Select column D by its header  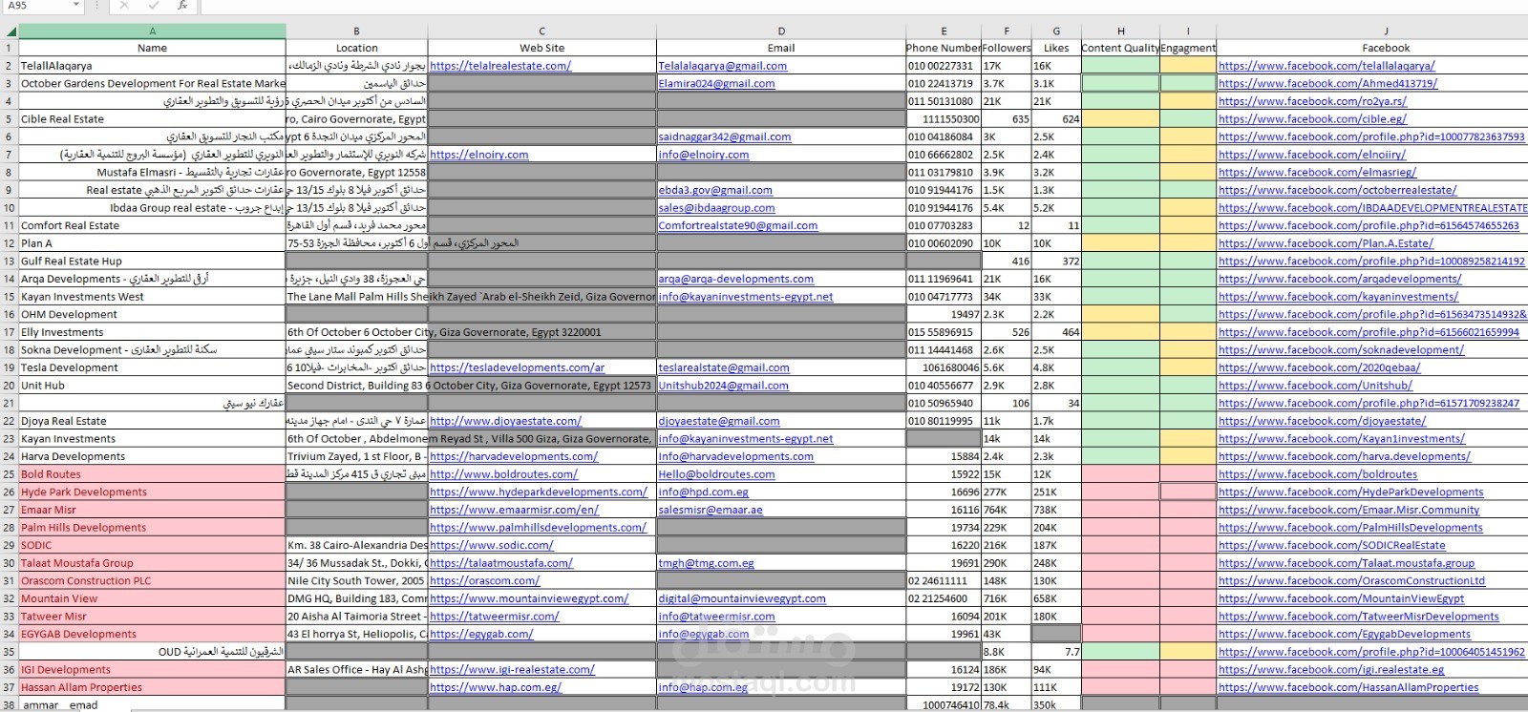coord(780,31)
